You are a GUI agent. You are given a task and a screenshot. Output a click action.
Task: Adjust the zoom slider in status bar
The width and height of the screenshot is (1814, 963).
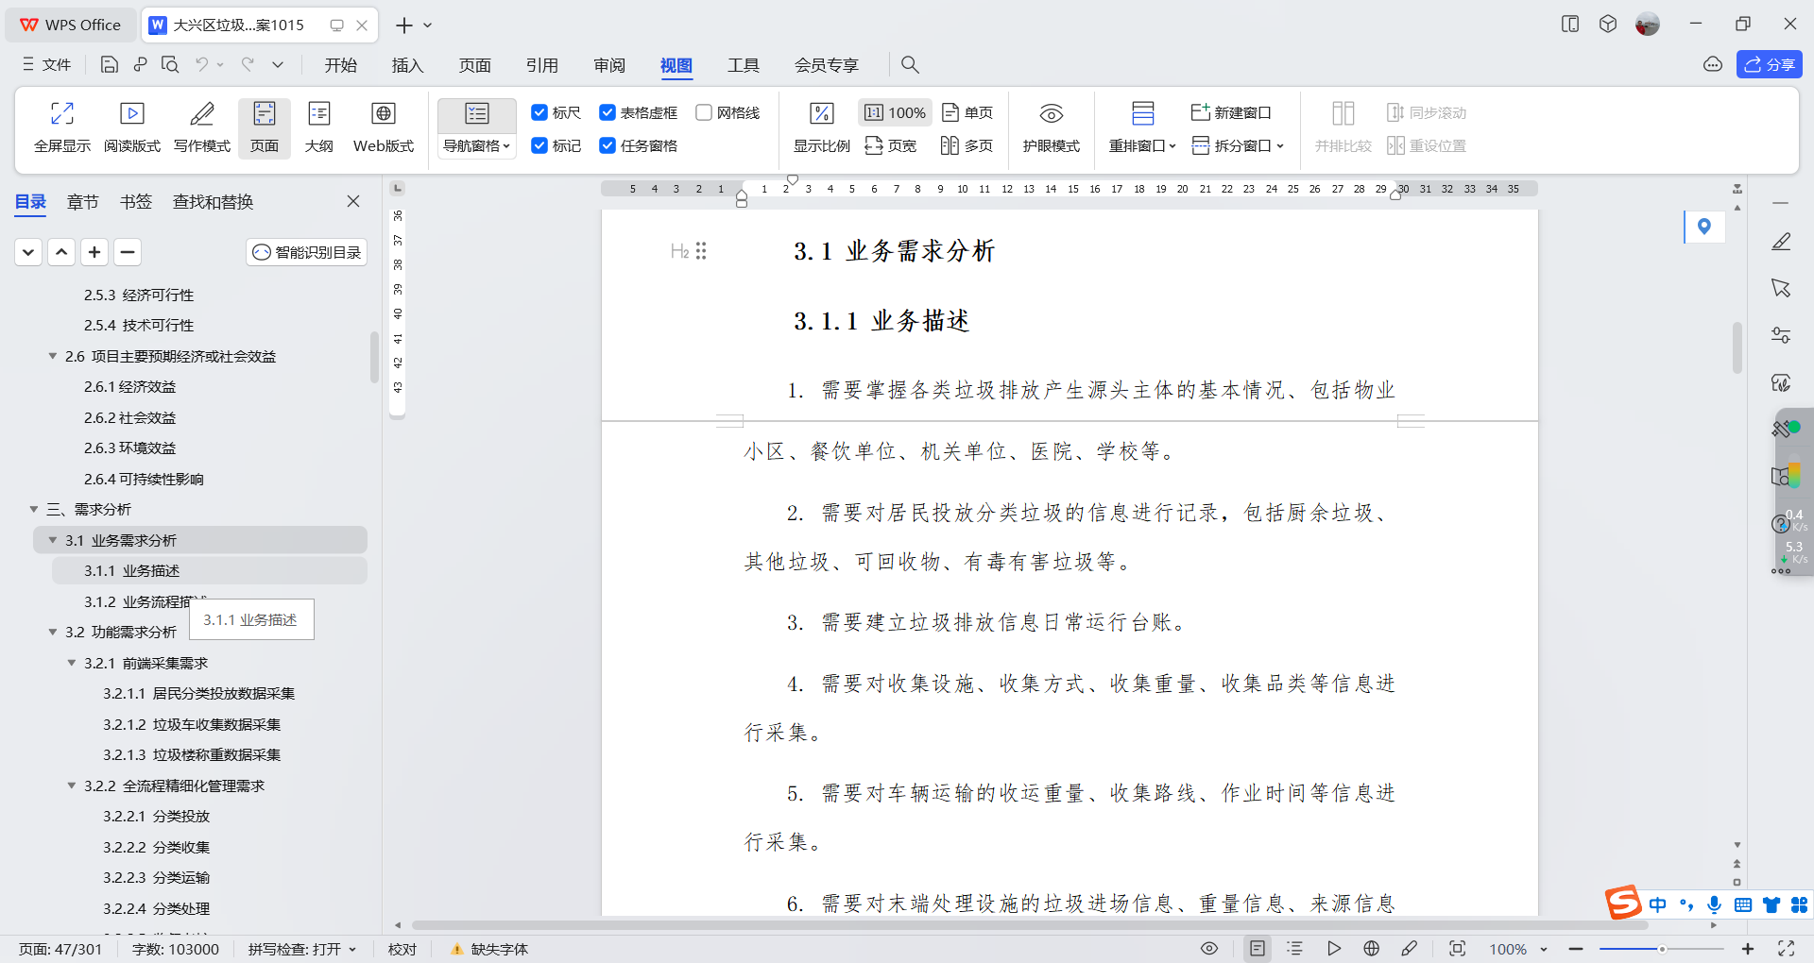click(1662, 949)
